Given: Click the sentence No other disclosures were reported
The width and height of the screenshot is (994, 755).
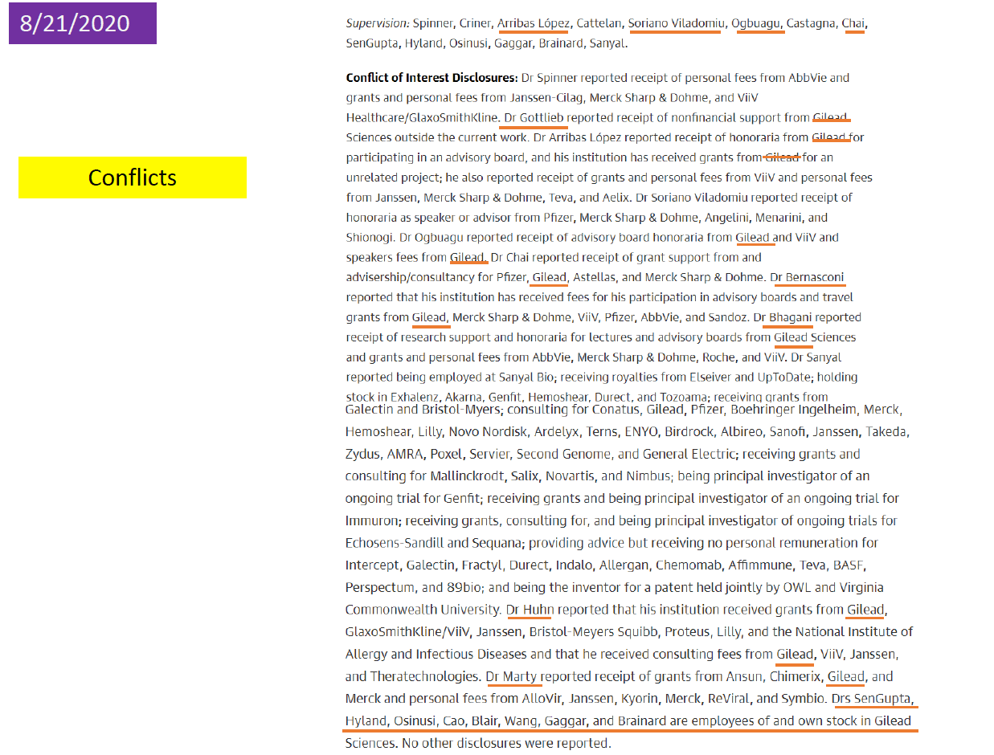Looking at the screenshot, I should pos(505,743).
